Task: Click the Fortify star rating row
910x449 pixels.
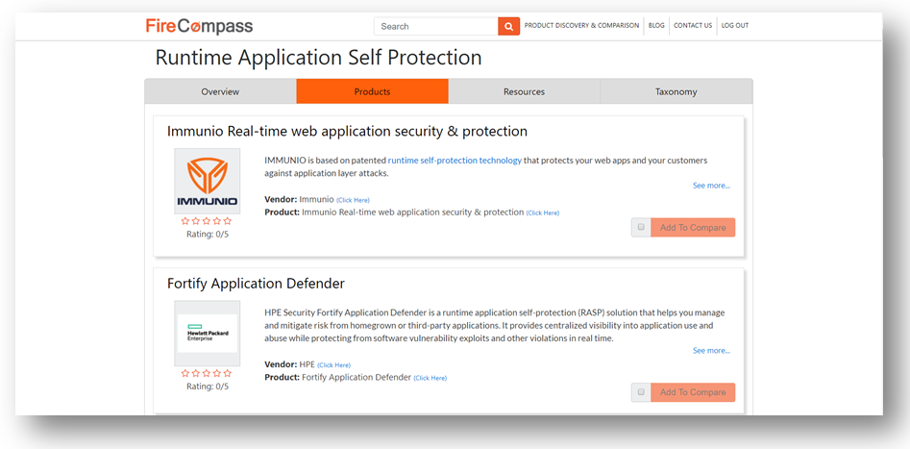Action: coord(207,373)
